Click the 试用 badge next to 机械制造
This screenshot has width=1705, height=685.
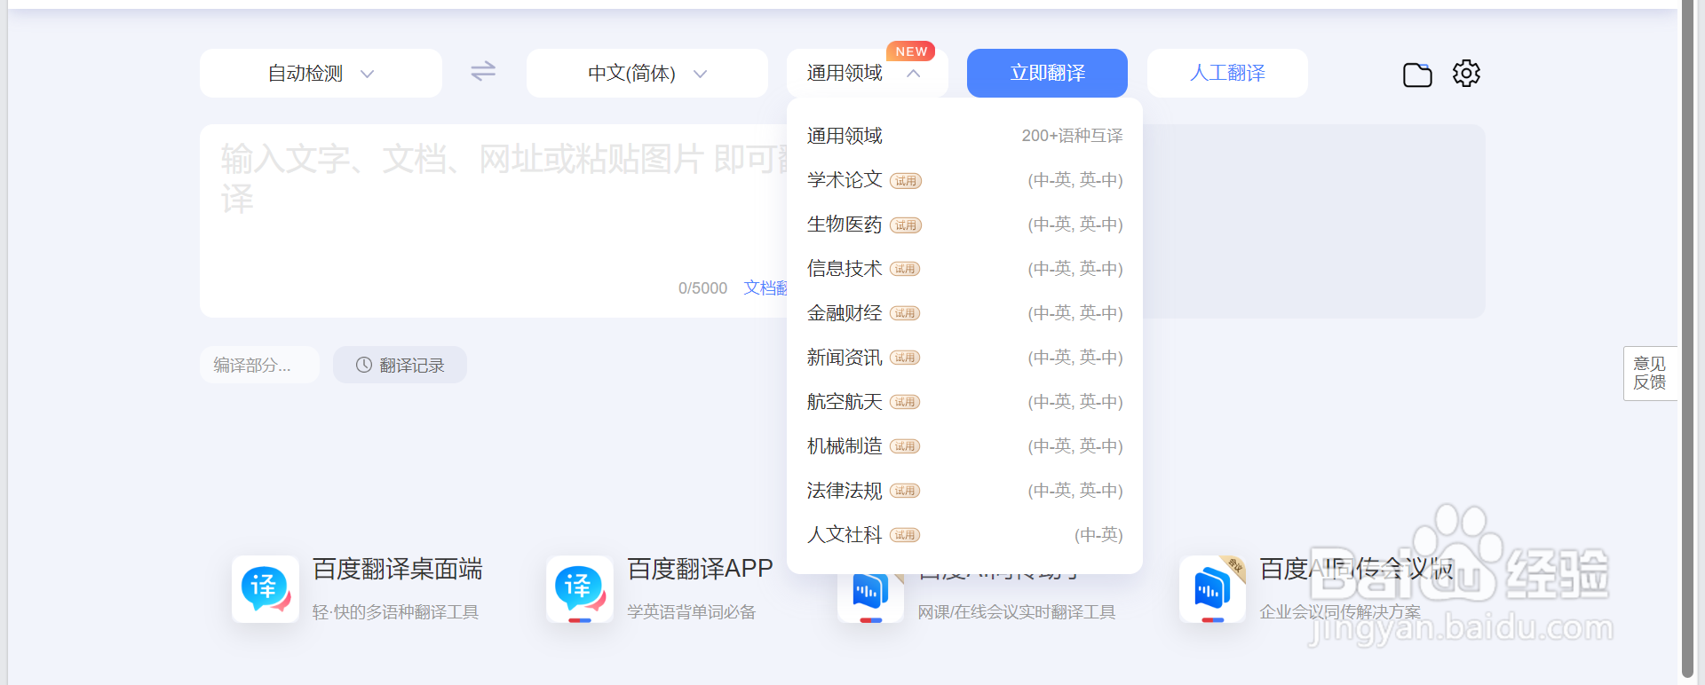click(x=905, y=446)
